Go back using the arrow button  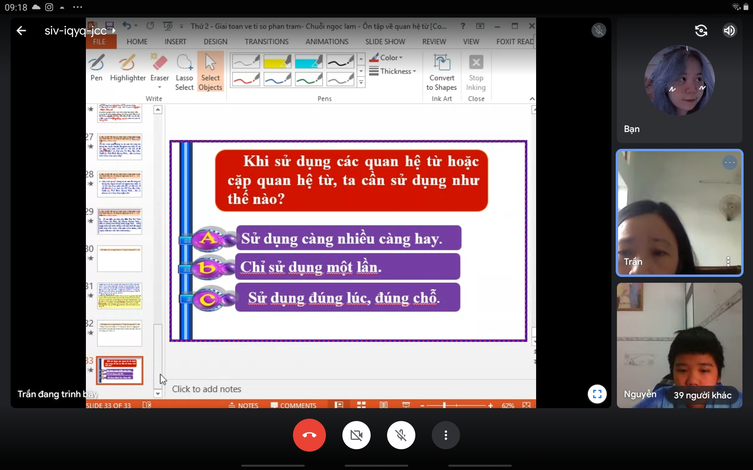coord(21,31)
